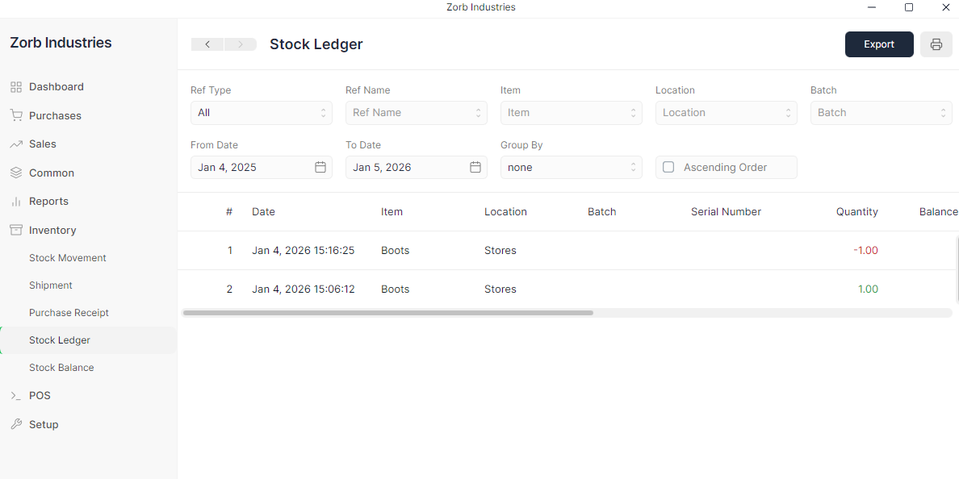Click the print icon beside Export
This screenshot has width=959, height=479.
[936, 44]
